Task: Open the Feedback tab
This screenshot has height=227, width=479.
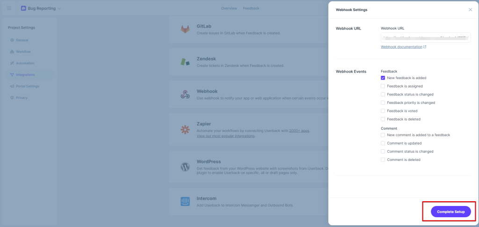Action: tap(251, 8)
